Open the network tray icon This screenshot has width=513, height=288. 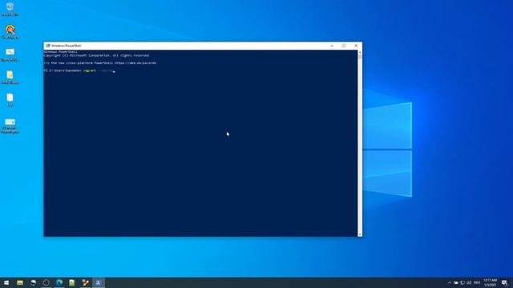click(463, 282)
